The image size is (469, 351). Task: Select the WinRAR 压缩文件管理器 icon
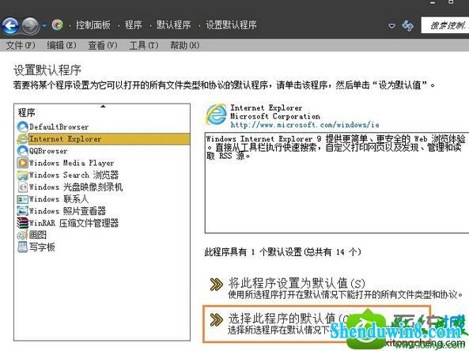coord(23,223)
